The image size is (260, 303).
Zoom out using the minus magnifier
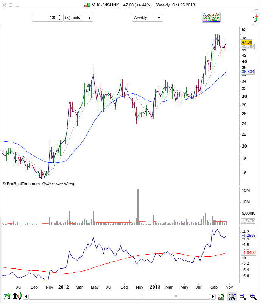point(243,296)
